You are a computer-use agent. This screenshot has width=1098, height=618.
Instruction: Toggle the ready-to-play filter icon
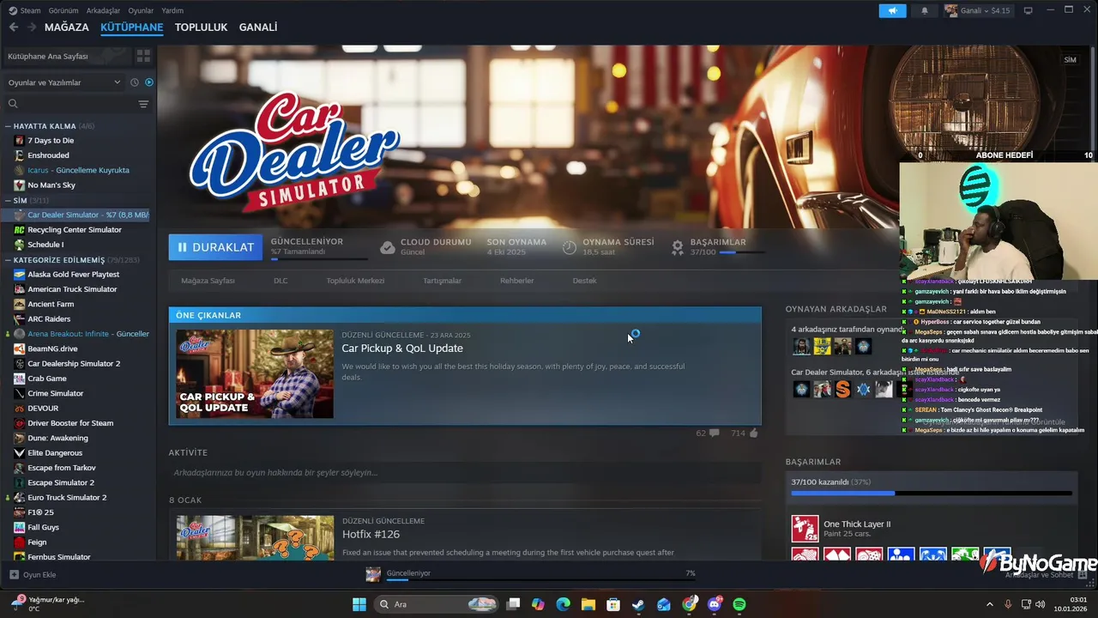point(149,82)
